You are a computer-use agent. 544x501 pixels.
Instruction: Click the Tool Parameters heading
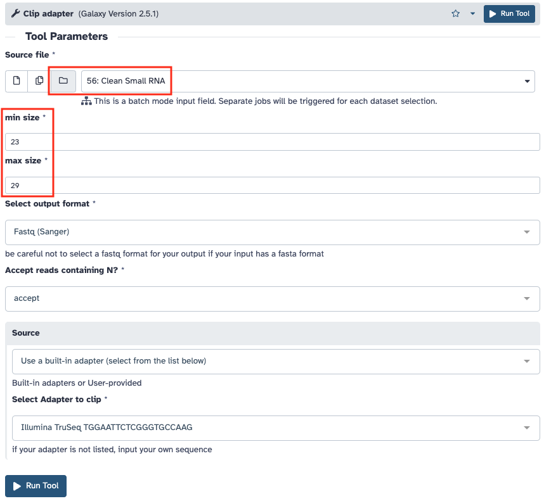[67, 37]
